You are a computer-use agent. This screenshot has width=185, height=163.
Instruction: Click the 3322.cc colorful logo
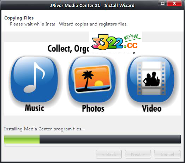click(x=114, y=42)
